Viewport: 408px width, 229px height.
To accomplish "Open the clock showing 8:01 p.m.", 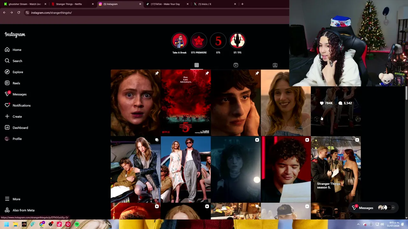I will click(x=393, y=225).
